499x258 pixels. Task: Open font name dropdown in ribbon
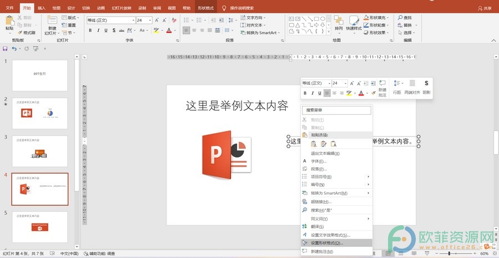133,21
